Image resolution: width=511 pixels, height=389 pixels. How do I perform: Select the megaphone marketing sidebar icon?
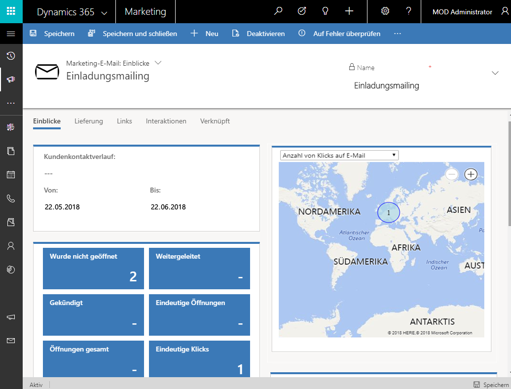(11, 79)
